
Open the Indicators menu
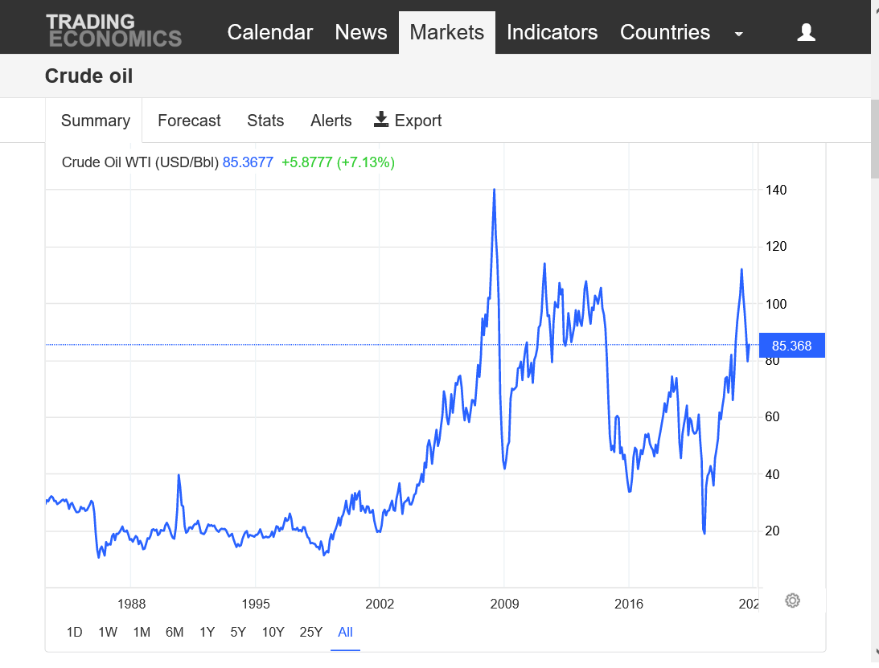(552, 32)
